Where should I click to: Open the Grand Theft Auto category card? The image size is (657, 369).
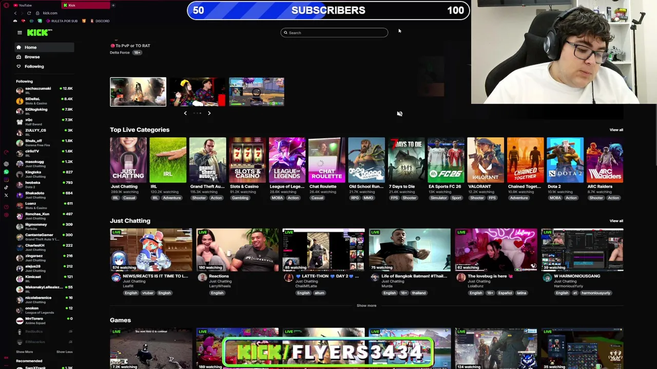[x=207, y=160]
